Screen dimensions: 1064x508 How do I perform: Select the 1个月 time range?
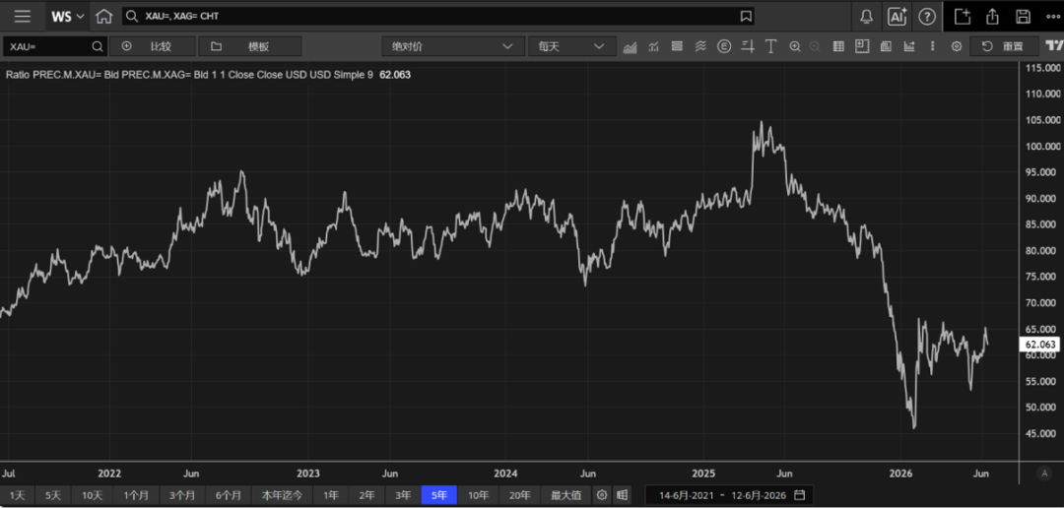coord(135,495)
